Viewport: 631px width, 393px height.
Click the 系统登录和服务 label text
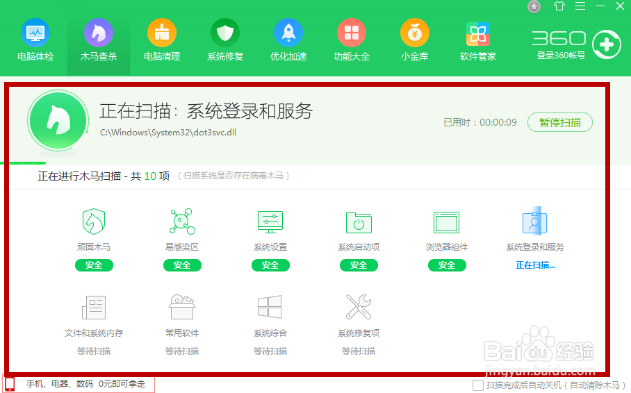click(535, 247)
